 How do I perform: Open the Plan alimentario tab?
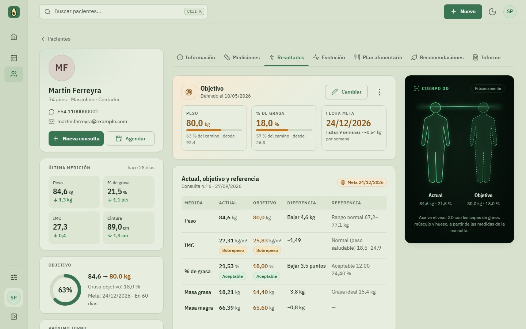[x=378, y=57]
